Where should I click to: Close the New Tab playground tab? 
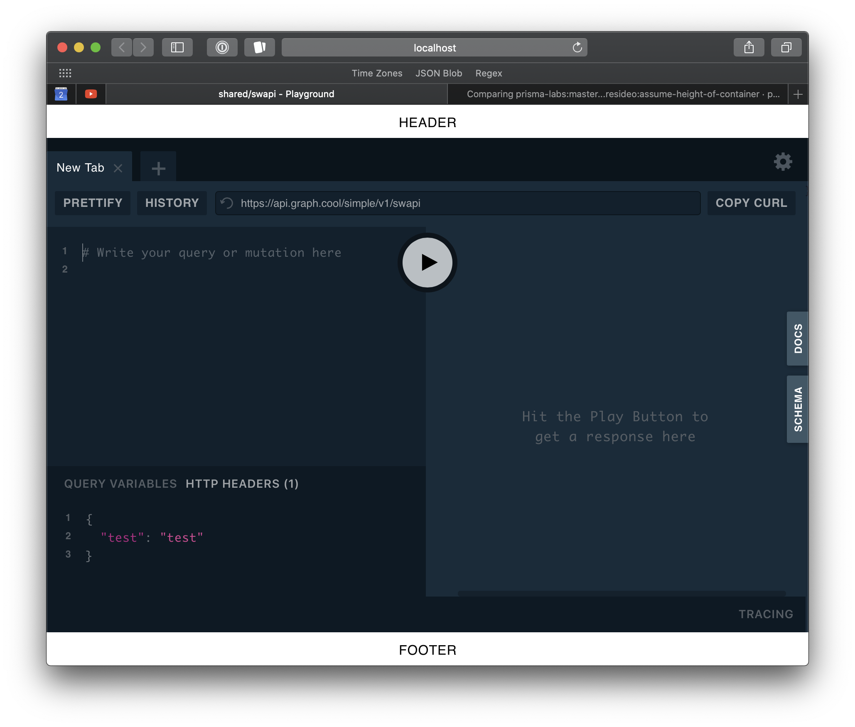click(x=118, y=168)
